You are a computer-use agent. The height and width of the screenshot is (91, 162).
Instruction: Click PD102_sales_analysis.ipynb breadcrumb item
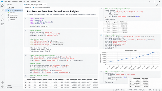point(43,7)
